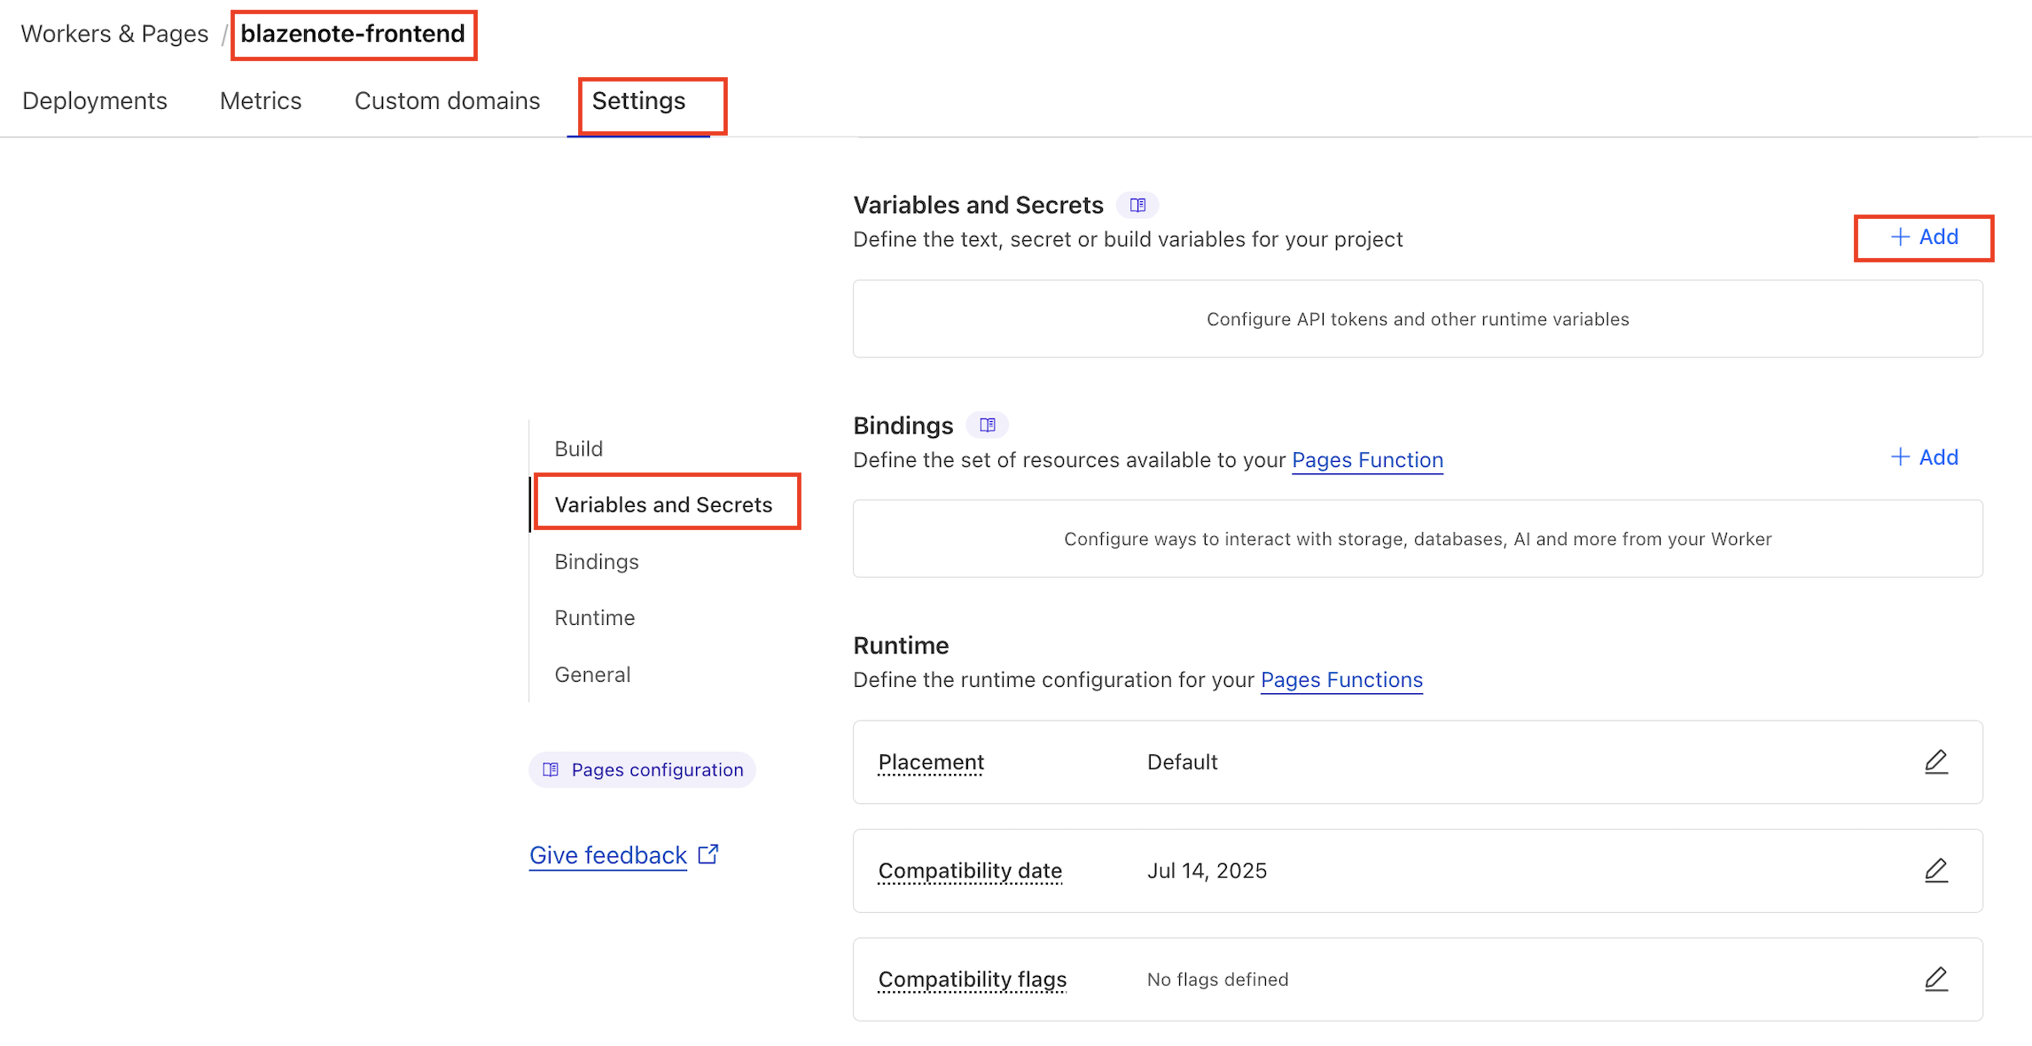2032x1046 pixels.
Task: Open Bindings documentation book icon
Action: coord(987,425)
